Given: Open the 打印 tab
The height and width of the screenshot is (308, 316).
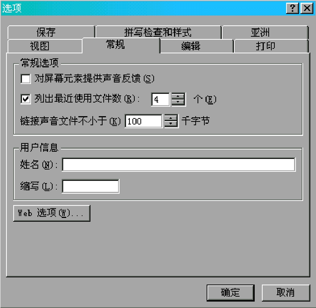Looking at the screenshot, I should pos(271,46).
